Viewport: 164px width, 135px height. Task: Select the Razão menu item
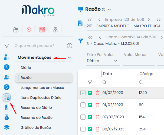pyautogui.click(x=44, y=77)
